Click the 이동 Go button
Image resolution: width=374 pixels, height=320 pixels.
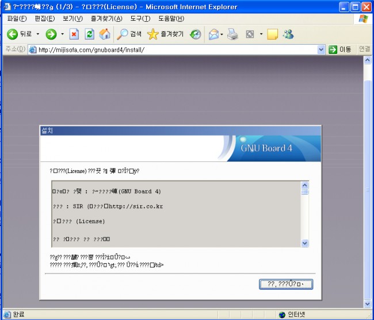click(340, 49)
